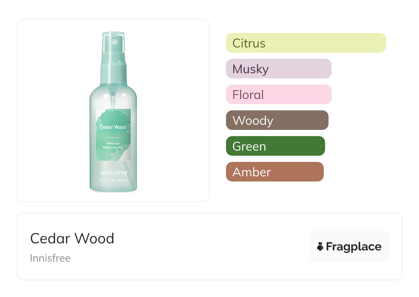
Task: Click the spray nozzle hole on cap
Action: pos(115,42)
